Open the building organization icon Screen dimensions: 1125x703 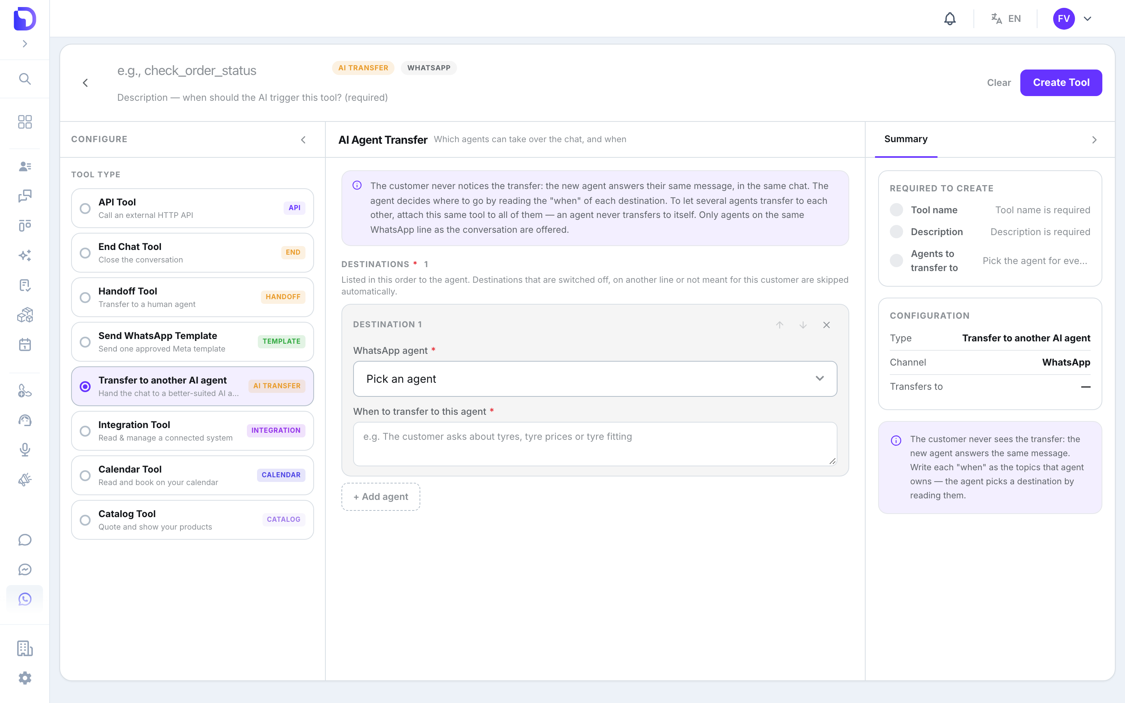pyautogui.click(x=25, y=648)
